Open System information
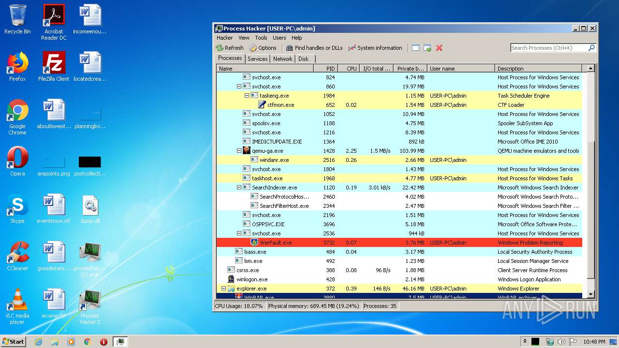The width and height of the screenshot is (619, 348). click(375, 48)
